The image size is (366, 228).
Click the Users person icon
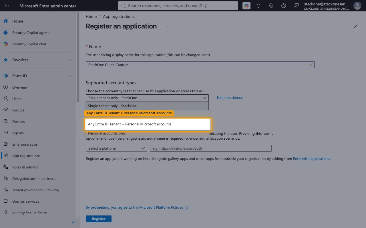click(6, 99)
